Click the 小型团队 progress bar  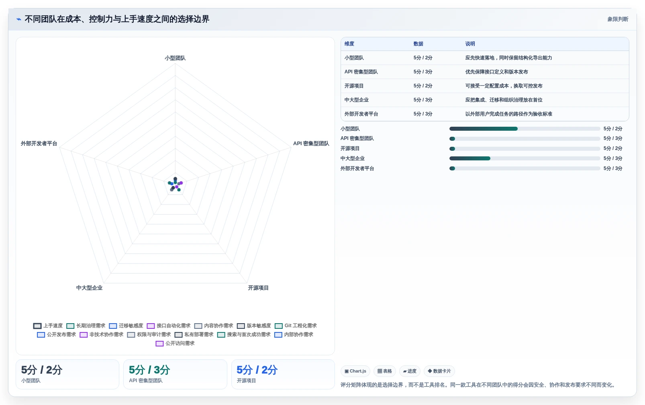click(525, 129)
